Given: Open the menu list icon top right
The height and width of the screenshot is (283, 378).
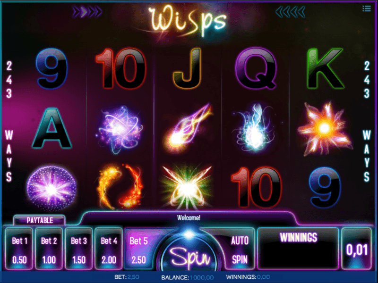Looking at the screenshot, I should tap(367, 8).
